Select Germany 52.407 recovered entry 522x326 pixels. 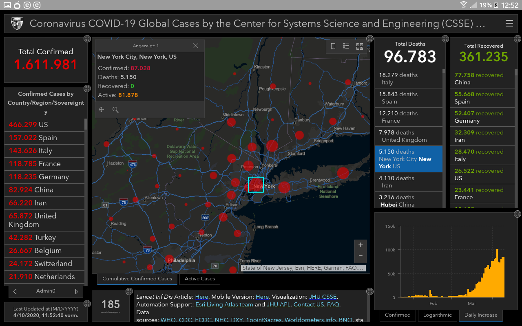[x=482, y=117]
